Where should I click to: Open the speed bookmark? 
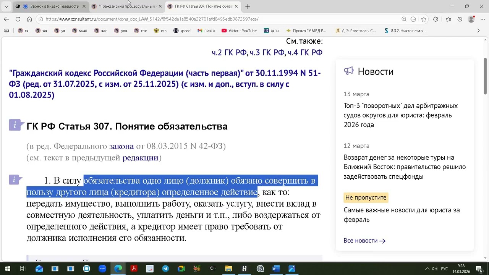click(x=182, y=31)
